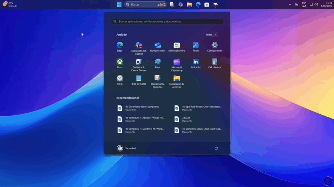This screenshot has width=334, height=187.
Task: Open recommended file 4k-Windows-Server-2025-Dark-Mo
Action: click(198, 130)
